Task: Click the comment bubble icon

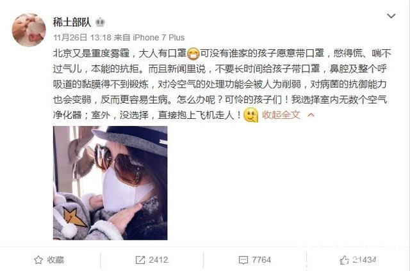Action: point(243,260)
